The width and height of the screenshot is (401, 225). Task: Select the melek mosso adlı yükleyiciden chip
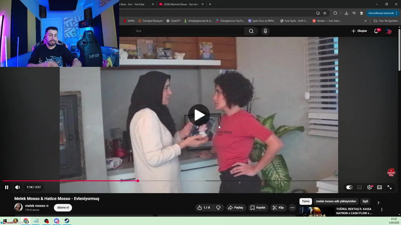tap(336, 201)
